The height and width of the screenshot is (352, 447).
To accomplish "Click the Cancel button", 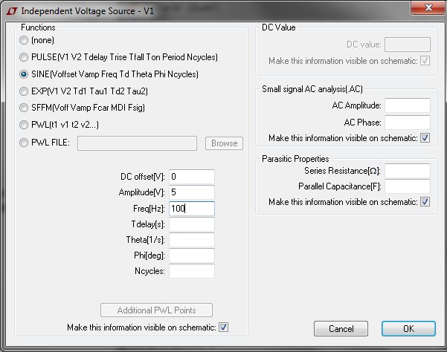I will pyautogui.click(x=341, y=329).
